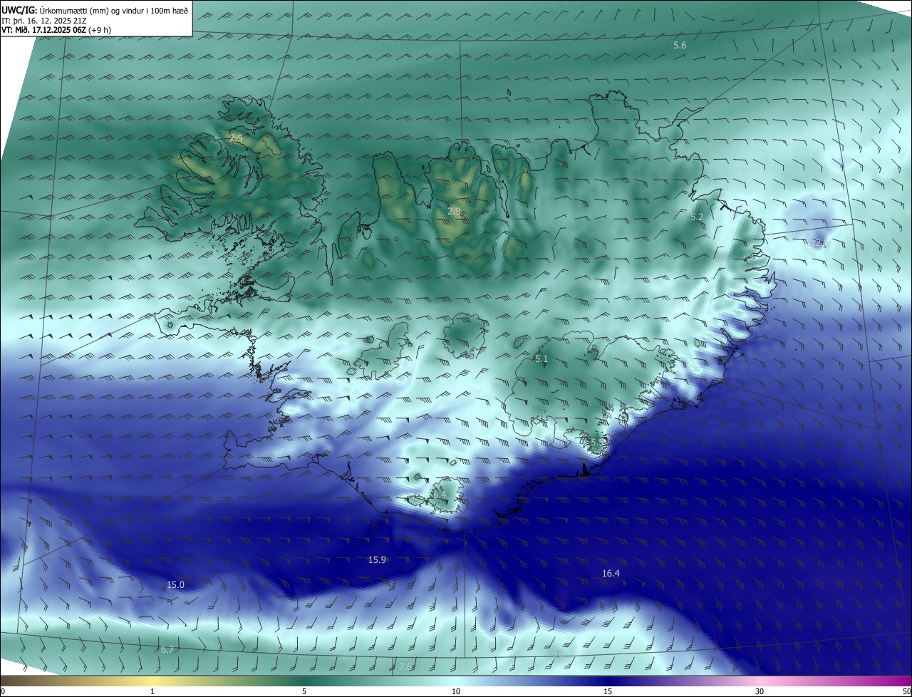
Task: Click the 50 tick label on the color scale
Action: click(906, 692)
